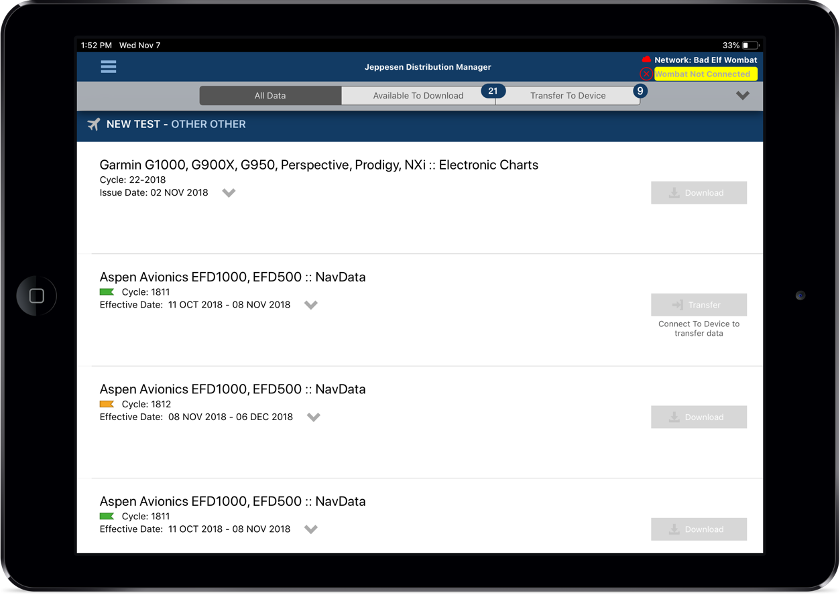
Task: Click the Wed Nov 7 date
Action: coord(139,46)
